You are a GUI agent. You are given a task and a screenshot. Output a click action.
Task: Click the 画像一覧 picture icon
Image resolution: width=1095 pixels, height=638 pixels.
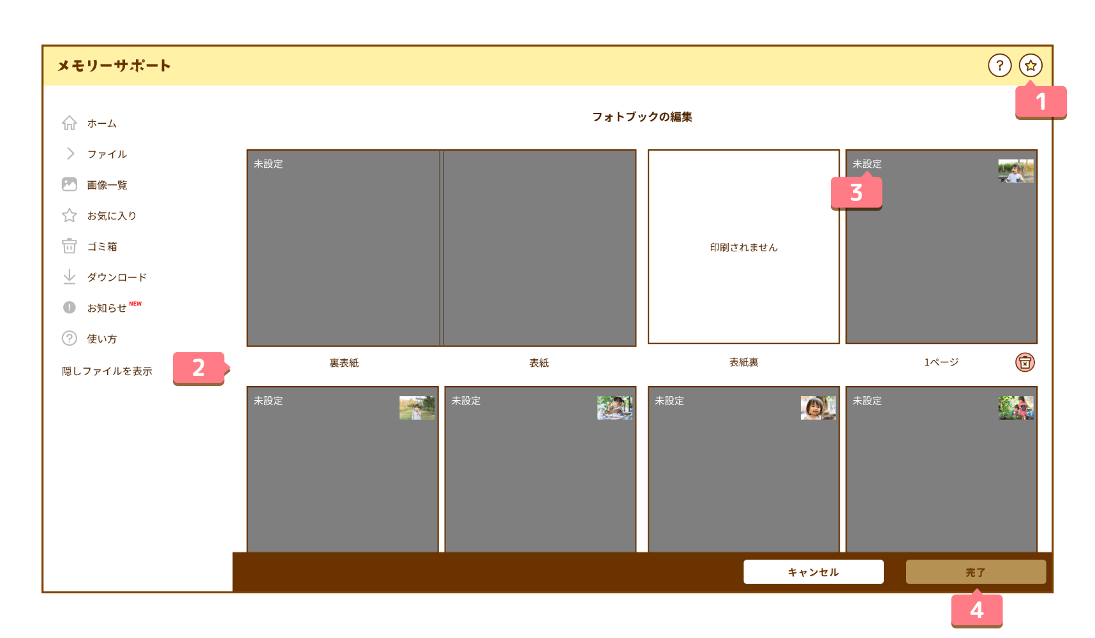70,184
